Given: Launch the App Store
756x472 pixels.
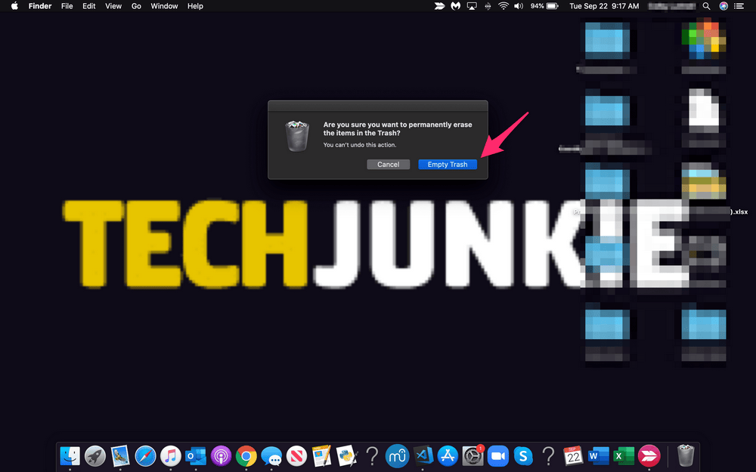Looking at the screenshot, I should coord(448,456).
